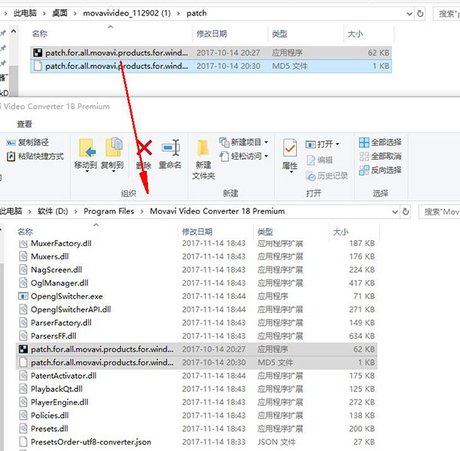Click Open (打开) in the ribbon
This screenshot has width=460, height=451.
[322, 144]
